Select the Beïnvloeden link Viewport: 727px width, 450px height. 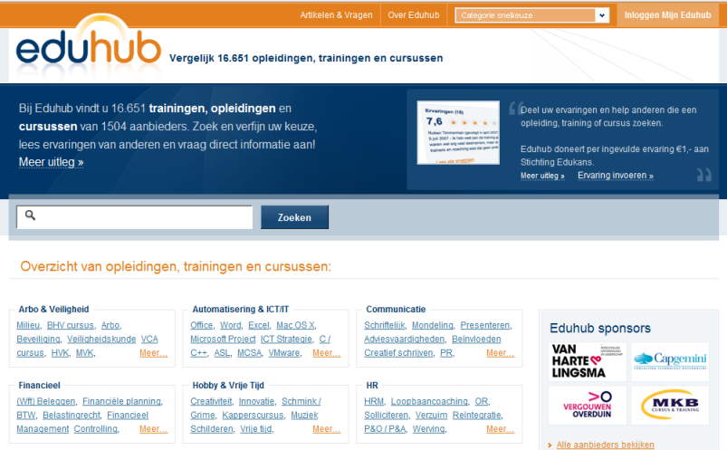click(476, 340)
